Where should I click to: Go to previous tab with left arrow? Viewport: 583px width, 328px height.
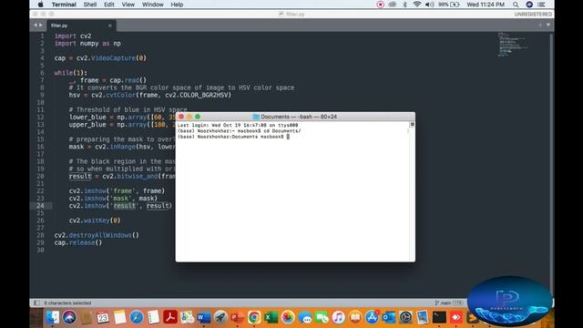[x=36, y=26]
